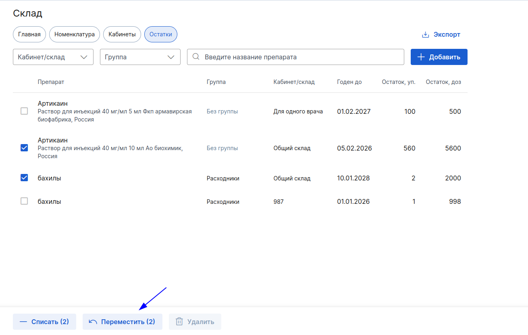Switch to the Главная tab
The height and width of the screenshot is (335, 528).
point(29,34)
